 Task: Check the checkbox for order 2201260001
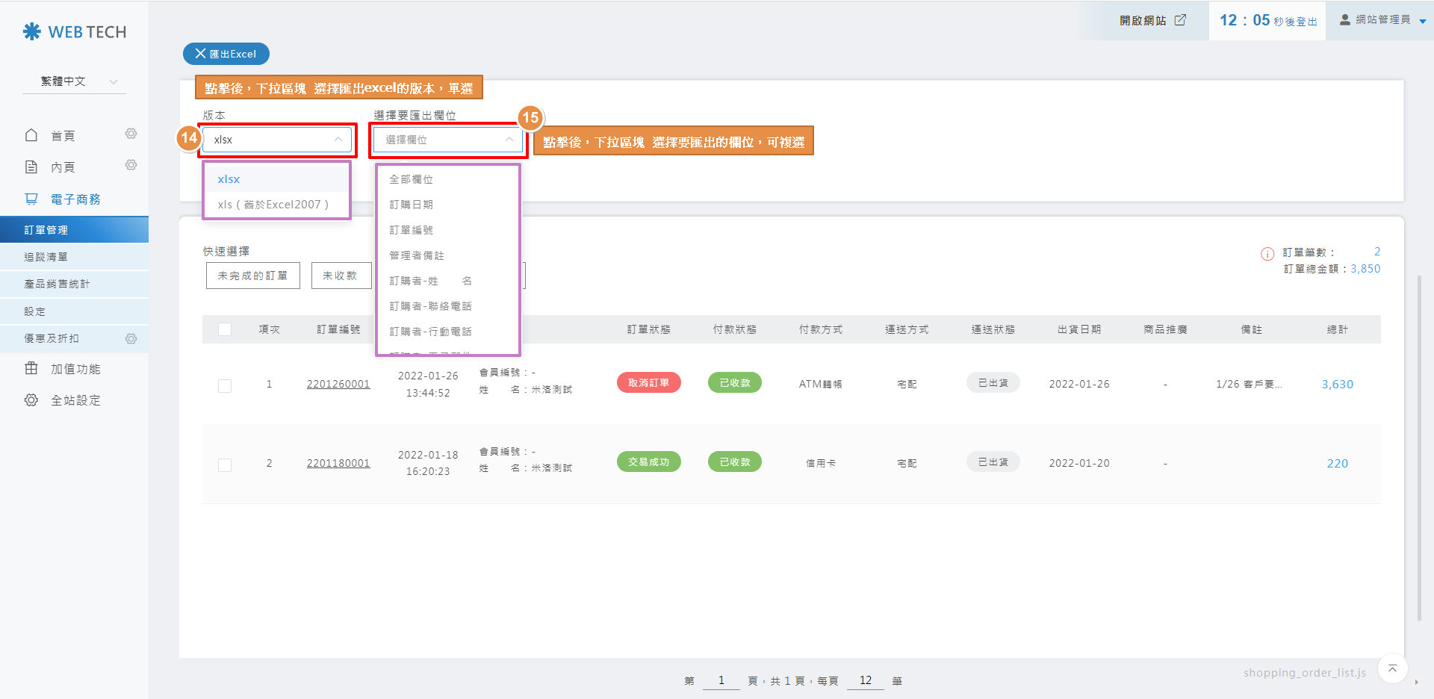click(x=225, y=385)
